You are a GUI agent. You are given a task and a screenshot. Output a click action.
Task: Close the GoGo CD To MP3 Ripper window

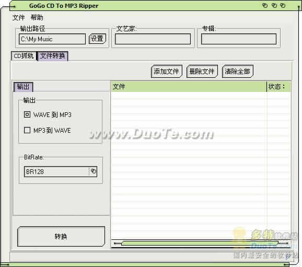283,5
